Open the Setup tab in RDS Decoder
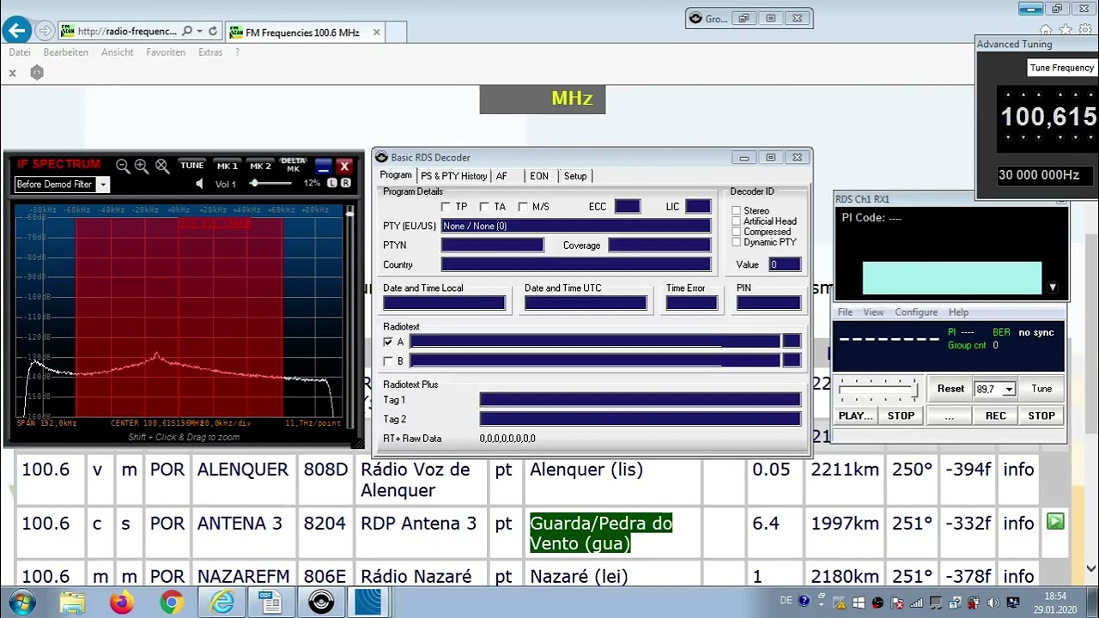The height and width of the screenshot is (618, 1099). point(575,176)
